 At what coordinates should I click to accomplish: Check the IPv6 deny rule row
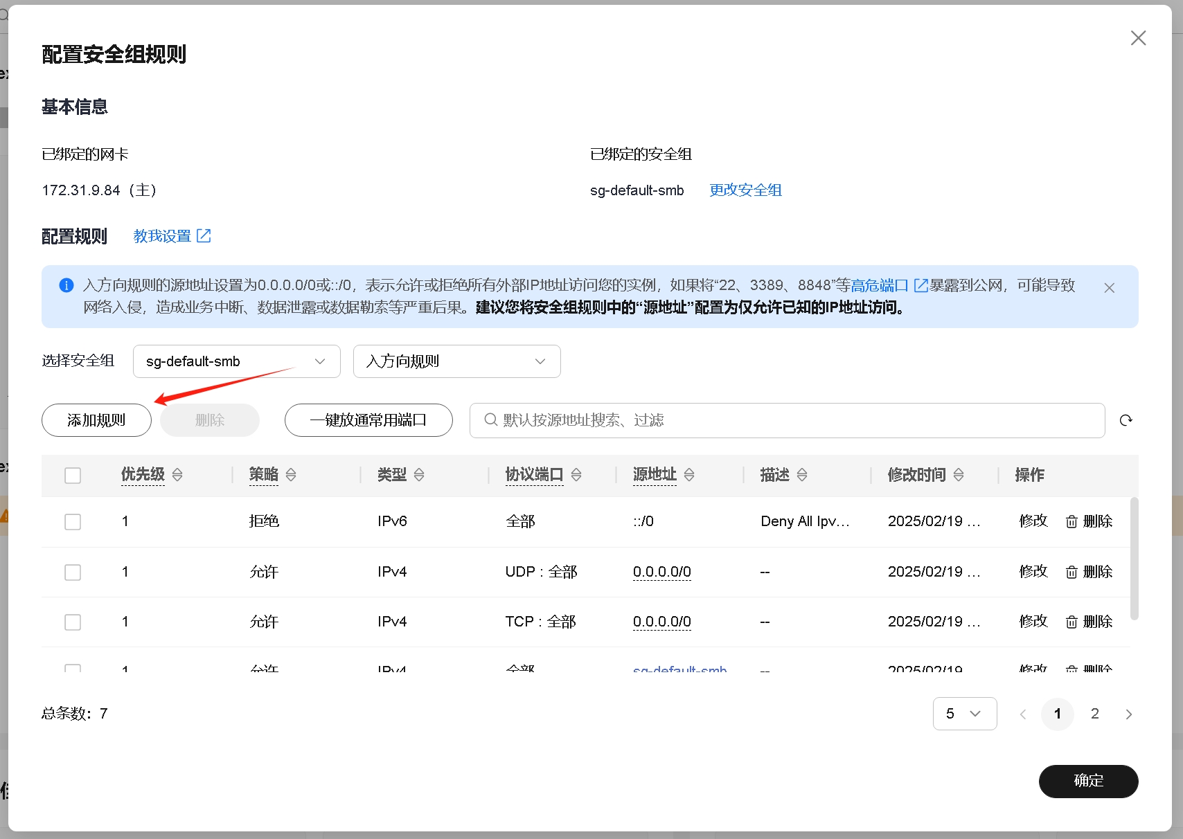click(x=73, y=522)
